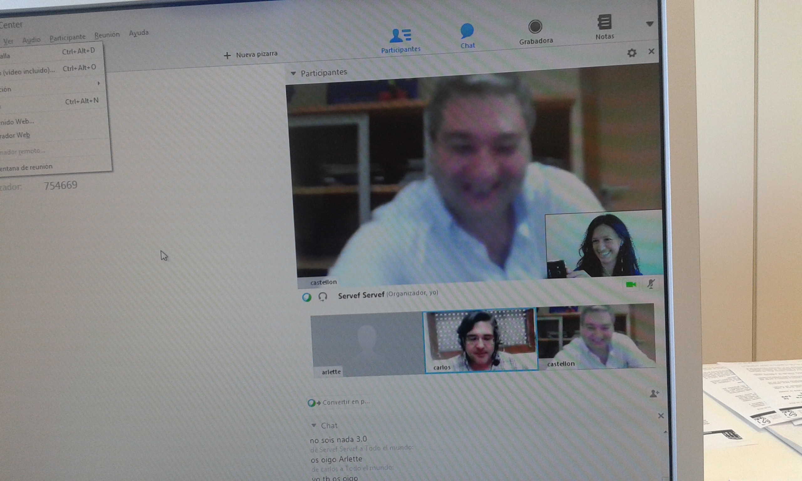The height and width of the screenshot is (481, 802).
Task: Click the Chat bubble icon
Action: [467, 31]
